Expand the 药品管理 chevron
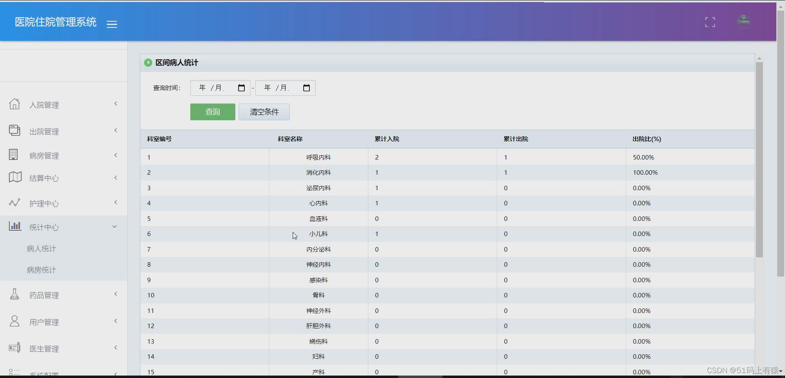785x378 pixels. pos(116,294)
